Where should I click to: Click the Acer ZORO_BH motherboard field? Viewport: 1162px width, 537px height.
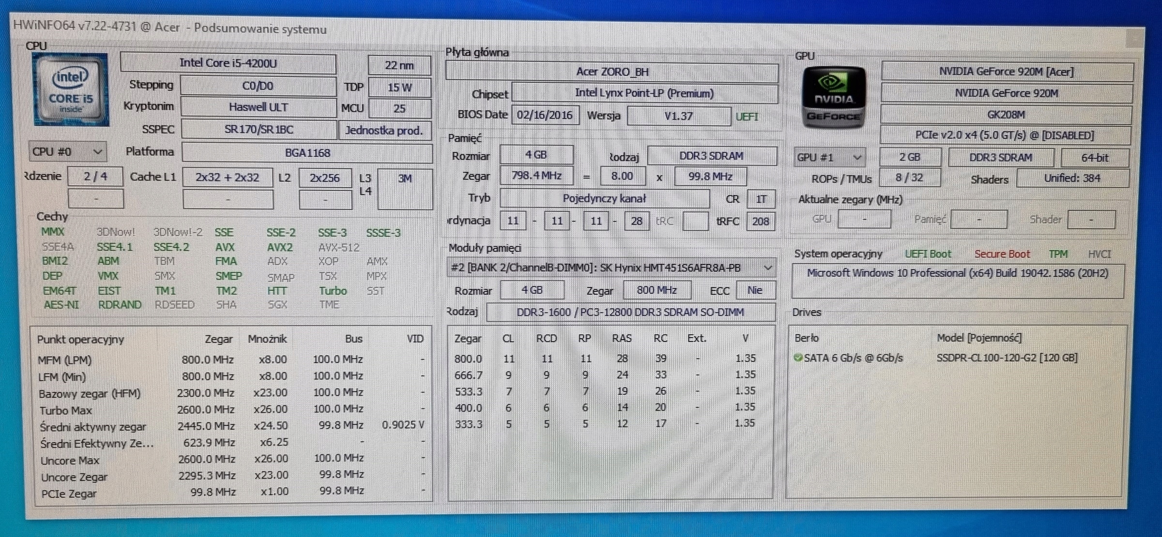[612, 72]
